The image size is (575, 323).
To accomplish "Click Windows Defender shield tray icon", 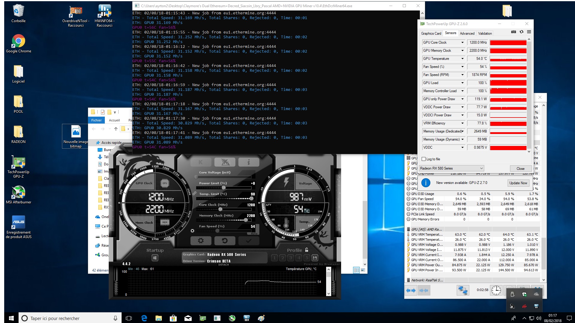I will [524, 294].
